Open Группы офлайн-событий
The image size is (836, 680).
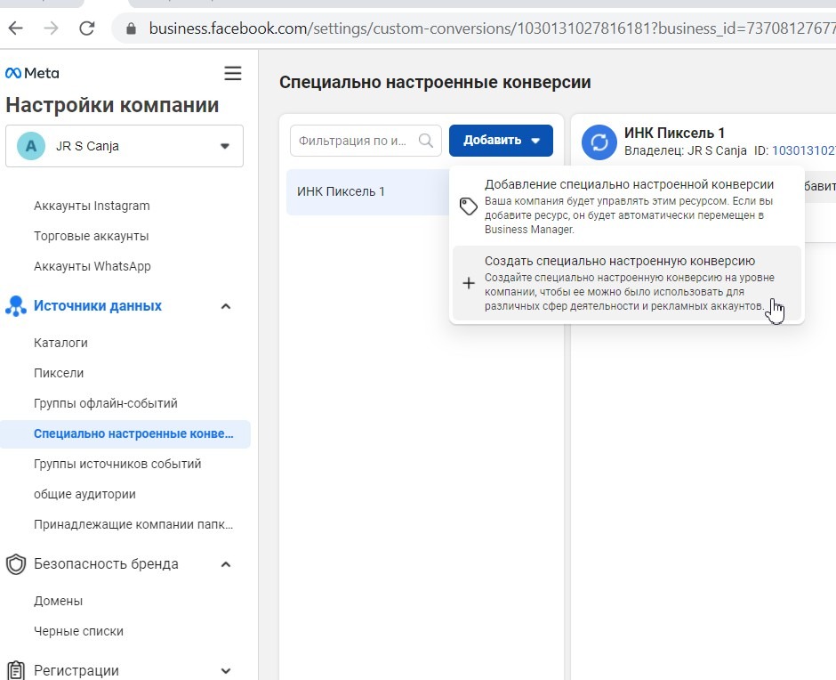point(106,403)
